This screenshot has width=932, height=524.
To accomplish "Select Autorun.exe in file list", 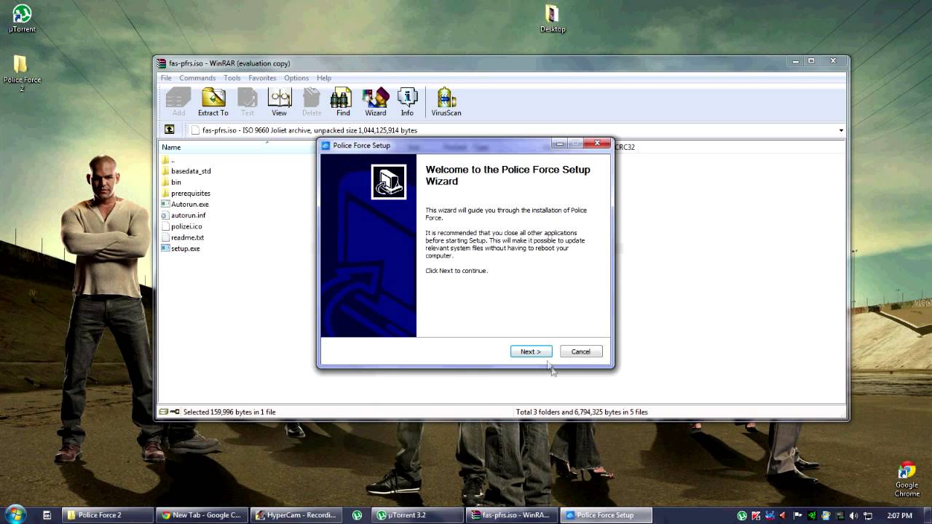I will coord(185,205).
